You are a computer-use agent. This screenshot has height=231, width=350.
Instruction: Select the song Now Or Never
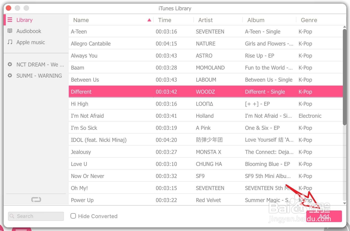pyautogui.click(x=205, y=176)
